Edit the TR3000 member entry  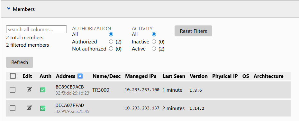[x=29, y=89]
